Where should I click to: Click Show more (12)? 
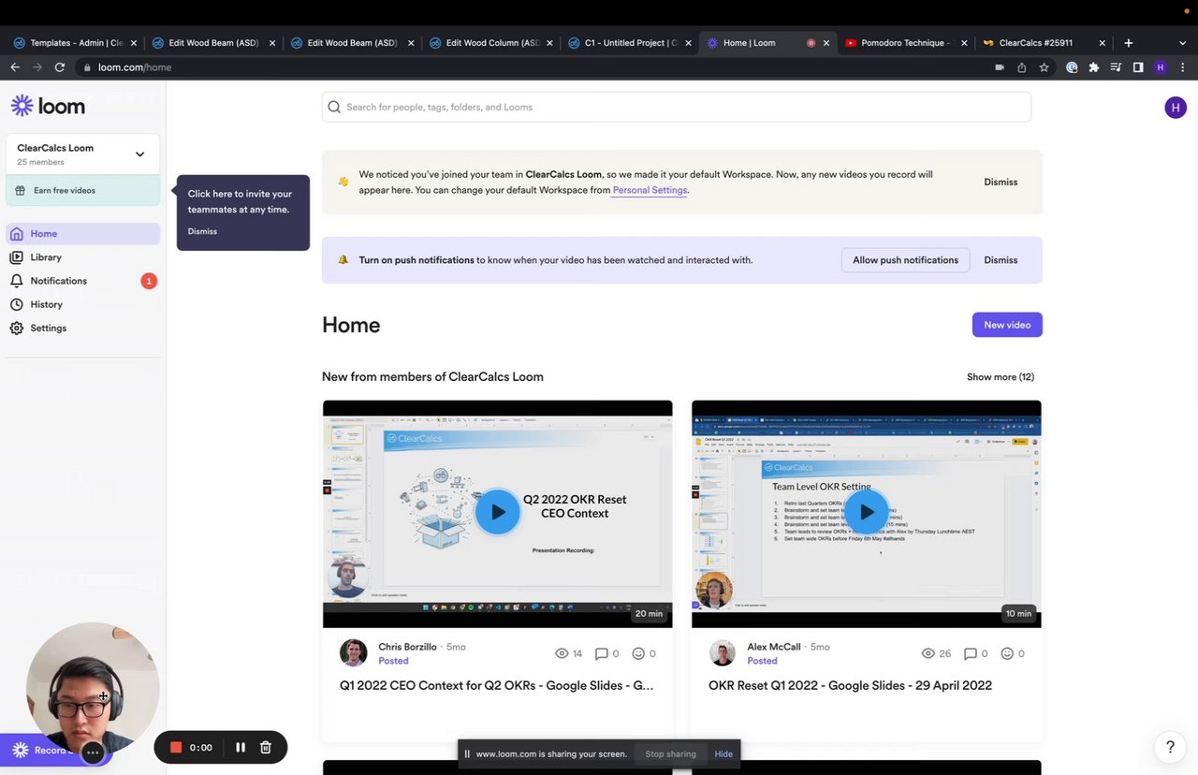(x=1001, y=377)
